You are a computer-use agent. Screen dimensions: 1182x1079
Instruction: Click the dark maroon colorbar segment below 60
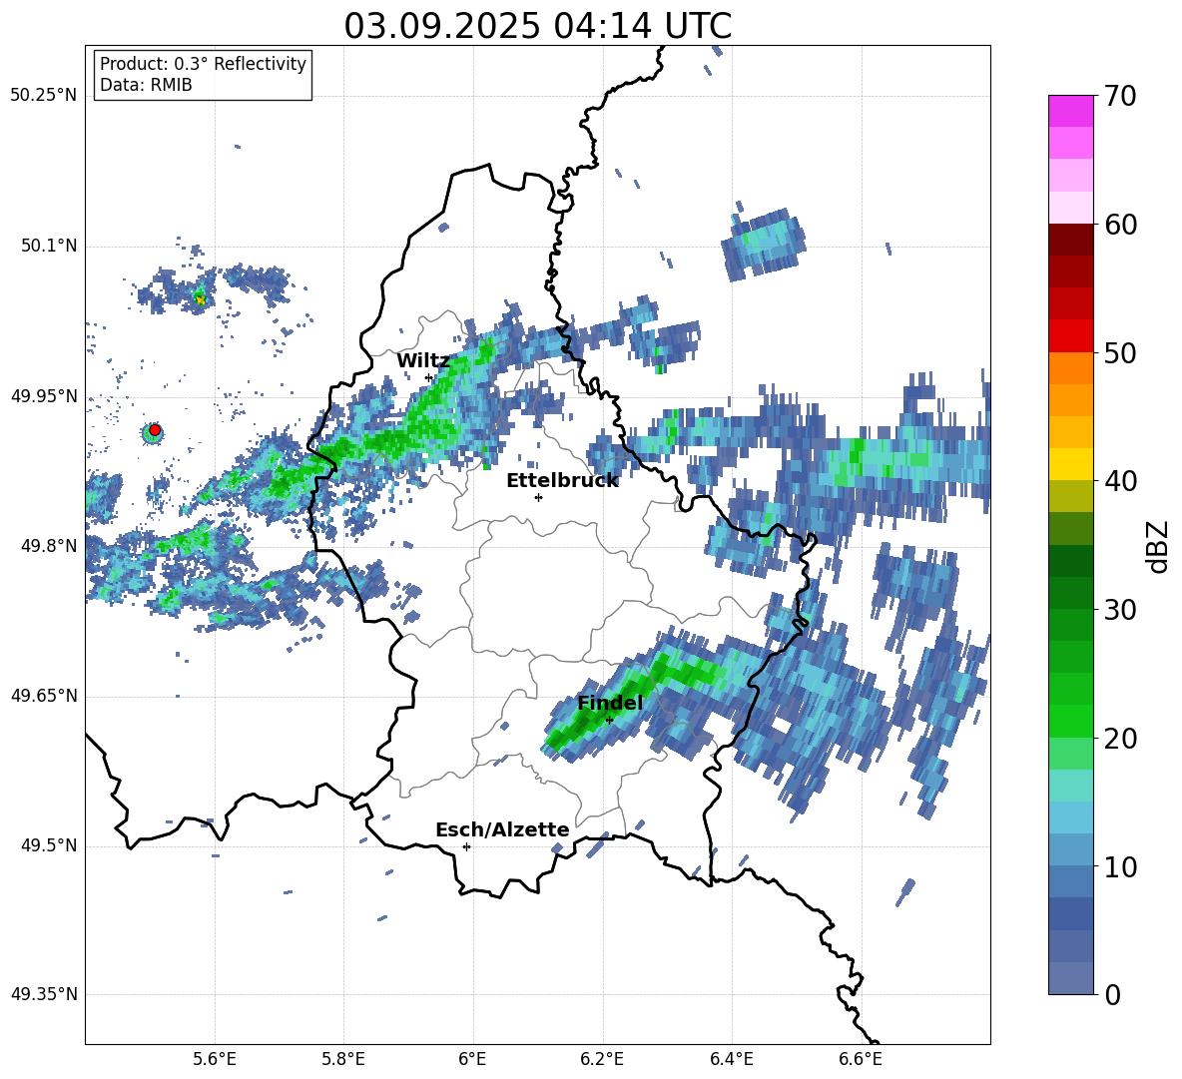click(1070, 240)
